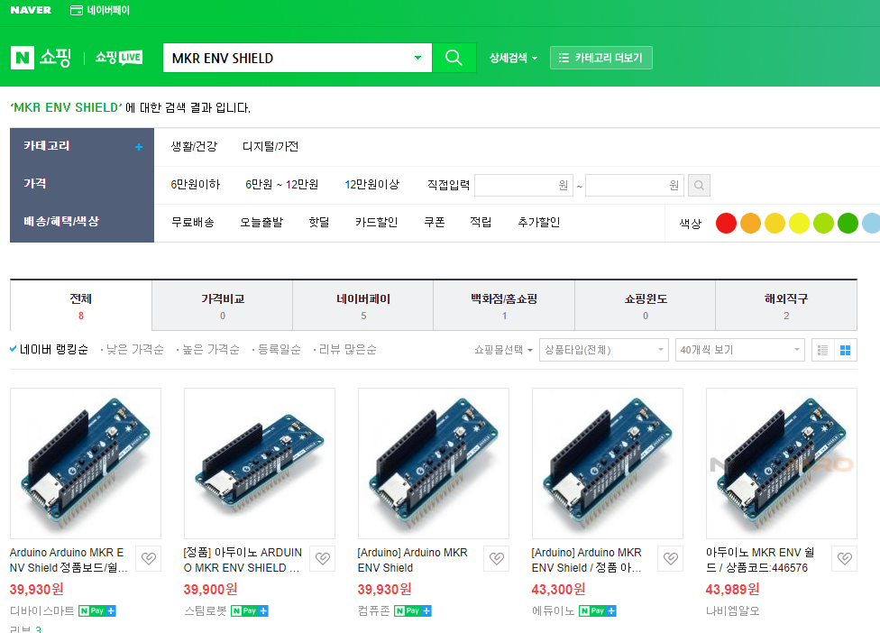Image resolution: width=880 pixels, height=633 pixels.
Task: Open 아두이노 MKR ENV 쉴드 product title
Action: tap(760, 560)
